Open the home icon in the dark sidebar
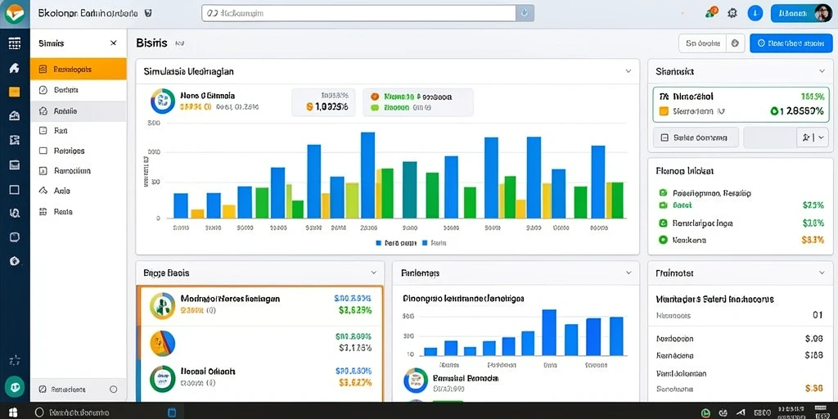The width and height of the screenshot is (838, 419). pos(15,68)
